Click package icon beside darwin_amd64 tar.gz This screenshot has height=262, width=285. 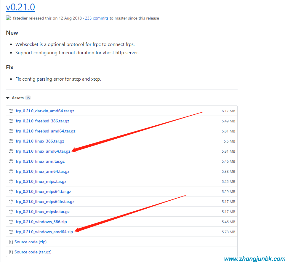(11, 111)
